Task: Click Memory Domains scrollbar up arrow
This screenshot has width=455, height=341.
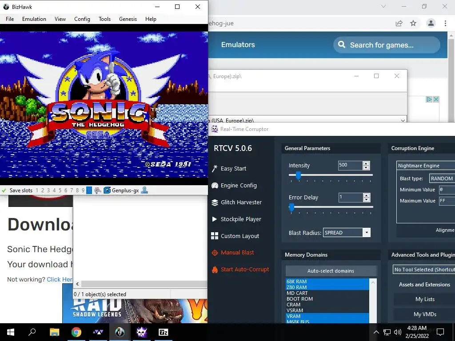Action: click(x=373, y=282)
